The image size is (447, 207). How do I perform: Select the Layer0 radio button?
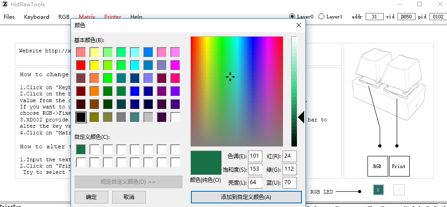(x=292, y=17)
